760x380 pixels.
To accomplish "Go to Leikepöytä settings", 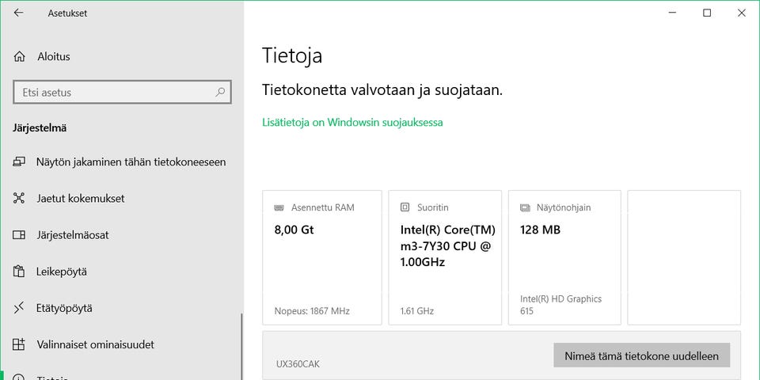I will tap(62, 272).
